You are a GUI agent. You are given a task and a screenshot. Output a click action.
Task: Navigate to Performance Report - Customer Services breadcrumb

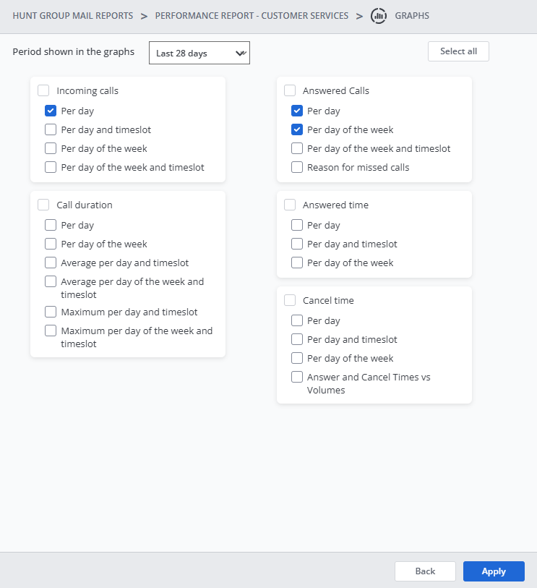252,16
